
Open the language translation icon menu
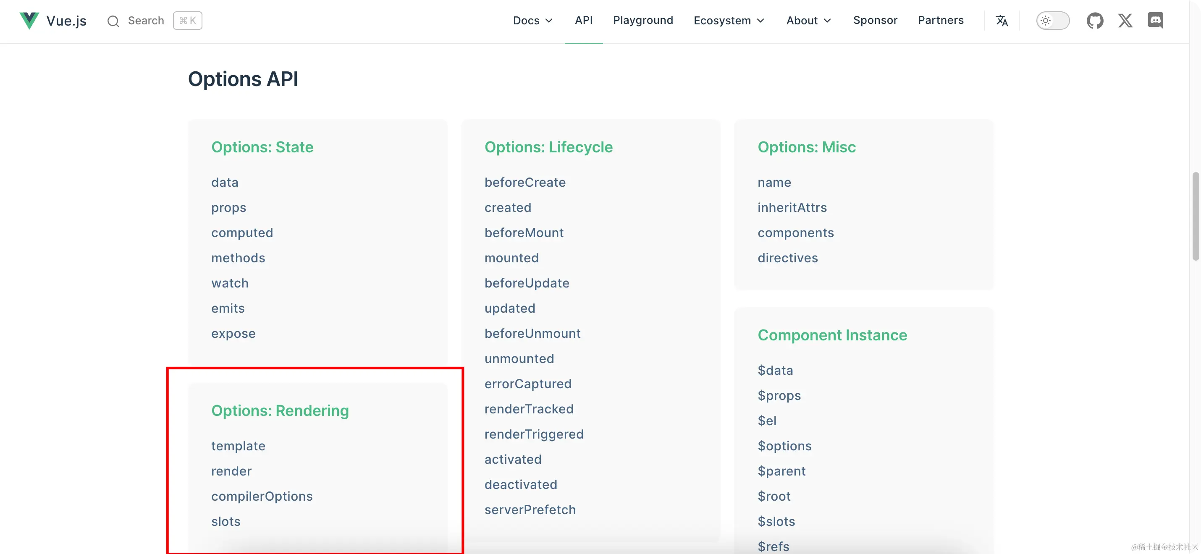[1002, 21]
